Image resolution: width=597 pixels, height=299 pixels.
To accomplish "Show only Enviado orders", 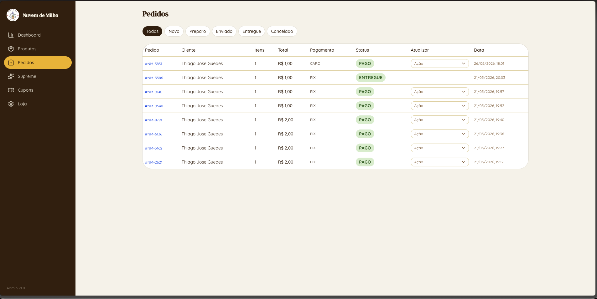I will click(x=224, y=31).
